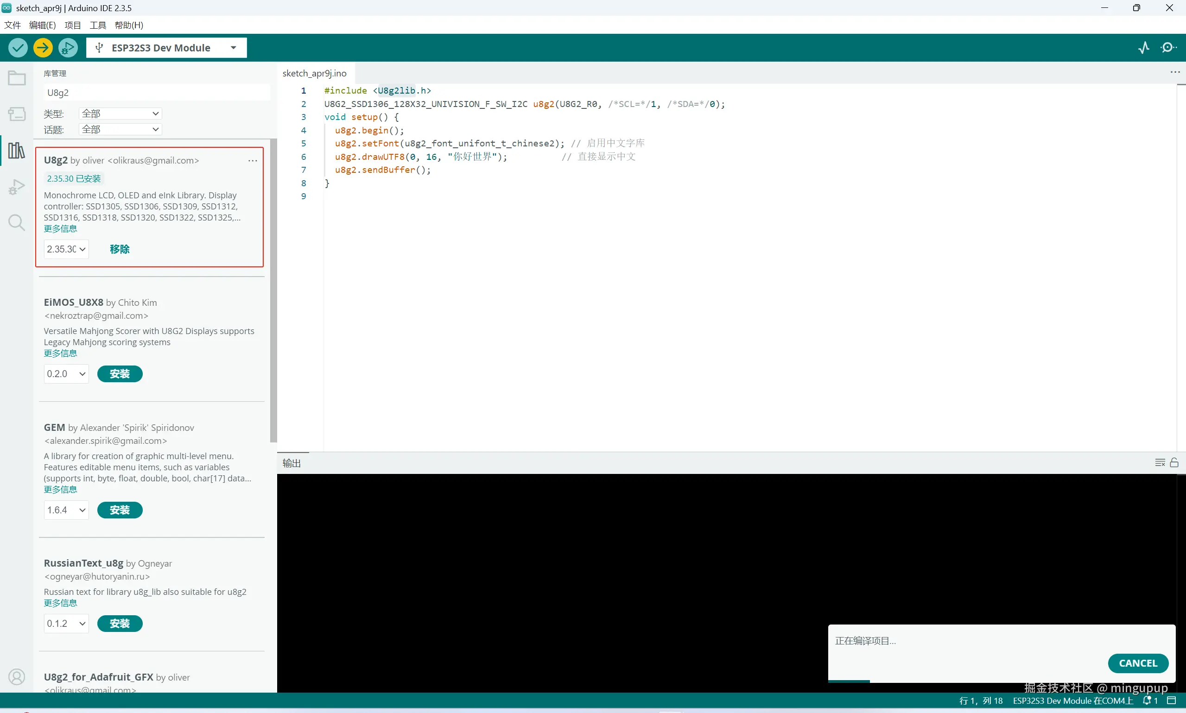The height and width of the screenshot is (713, 1186).
Task: Open the Boards Manager sidebar icon
Action: [17, 114]
